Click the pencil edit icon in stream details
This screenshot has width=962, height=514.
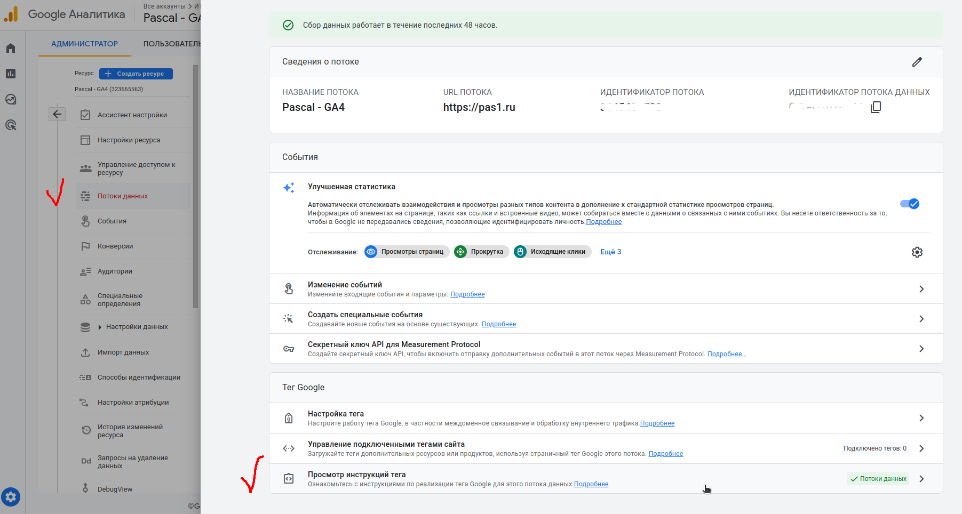pyautogui.click(x=917, y=62)
